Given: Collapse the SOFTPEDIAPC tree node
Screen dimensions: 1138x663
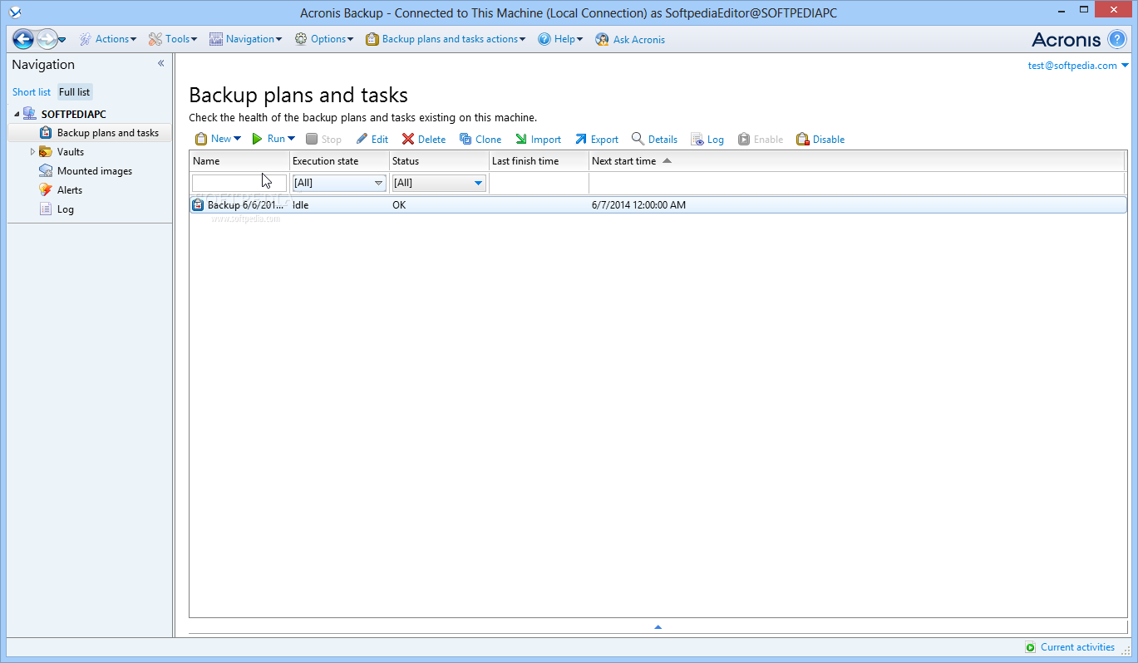Looking at the screenshot, I should click(17, 115).
